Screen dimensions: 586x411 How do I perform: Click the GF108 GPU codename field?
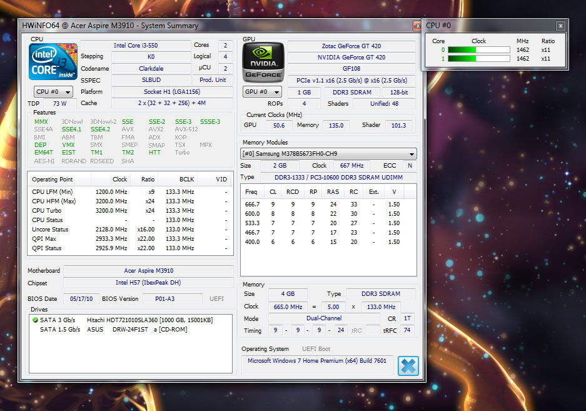tap(351, 68)
